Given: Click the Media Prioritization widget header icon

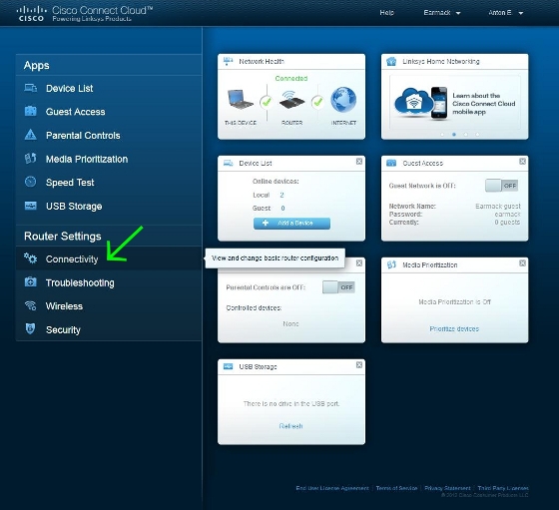Looking at the screenshot, I should (x=391, y=264).
